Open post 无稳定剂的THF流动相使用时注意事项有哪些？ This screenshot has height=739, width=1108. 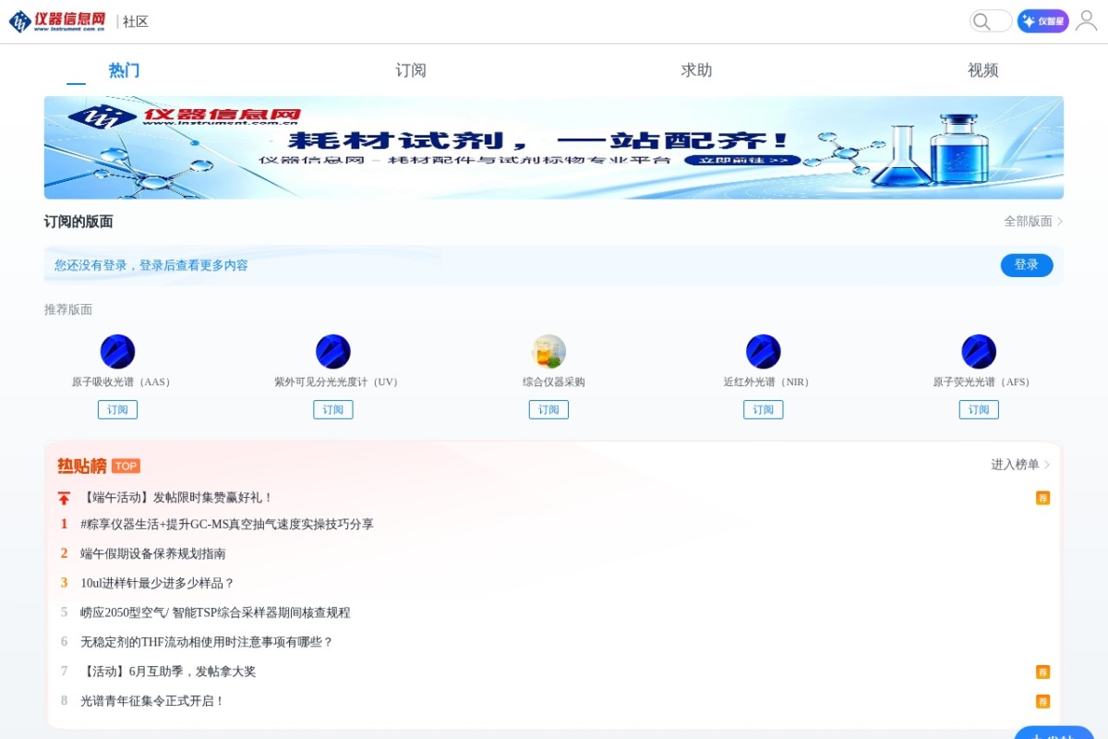point(207,642)
